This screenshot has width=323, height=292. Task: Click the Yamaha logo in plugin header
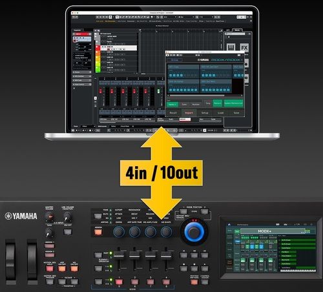[203, 60]
